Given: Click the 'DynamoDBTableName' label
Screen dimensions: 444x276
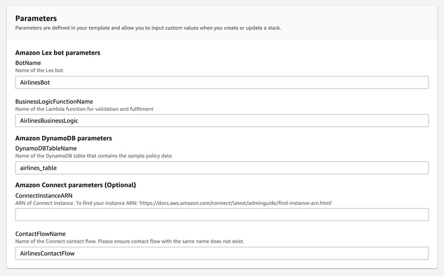Looking at the screenshot, I should (46, 149).
